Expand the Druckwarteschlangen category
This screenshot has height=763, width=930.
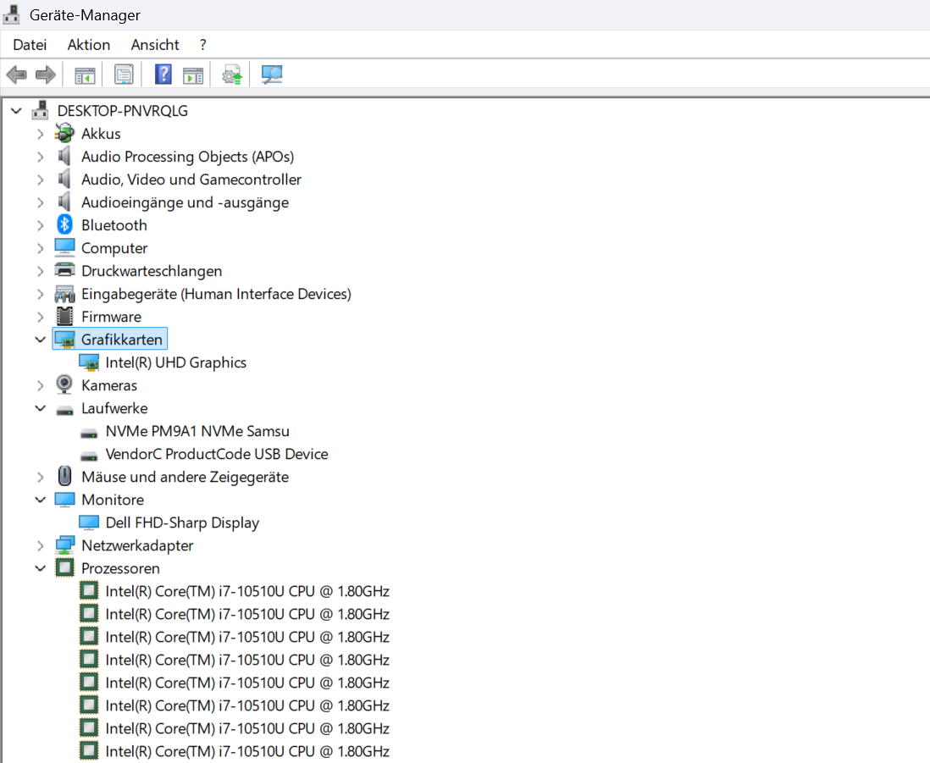[x=41, y=271]
